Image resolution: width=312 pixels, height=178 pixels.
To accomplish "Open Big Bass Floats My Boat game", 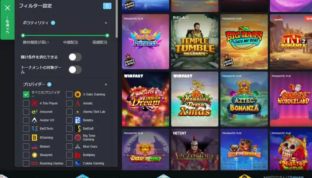I will [244, 41].
